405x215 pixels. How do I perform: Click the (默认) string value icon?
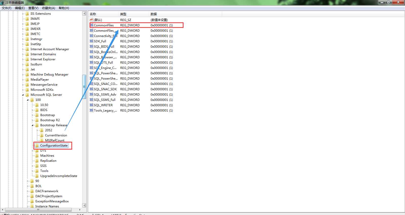tap(91, 20)
